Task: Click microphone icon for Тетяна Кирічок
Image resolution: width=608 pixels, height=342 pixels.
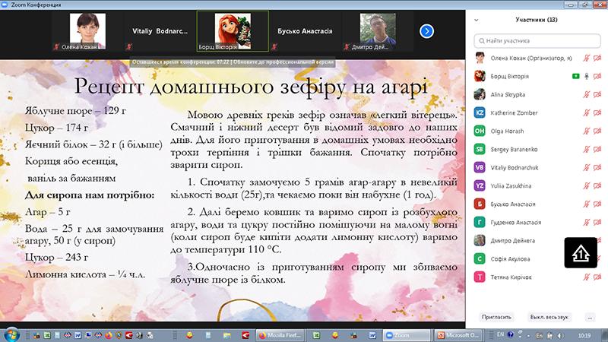Action: pyautogui.click(x=586, y=277)
